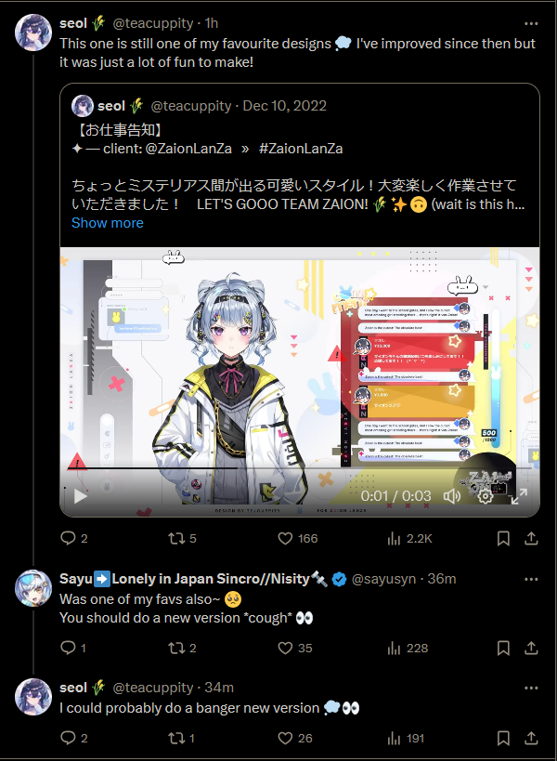
Task: Open more options menu on Sayu's reply
Action: [x=531, y=579]
